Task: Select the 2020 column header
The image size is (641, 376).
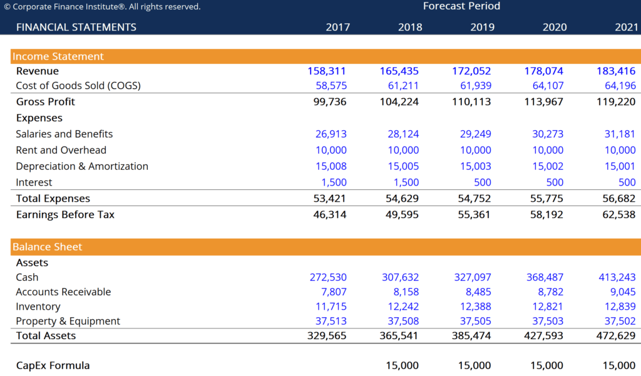Action: pos(555,27)
